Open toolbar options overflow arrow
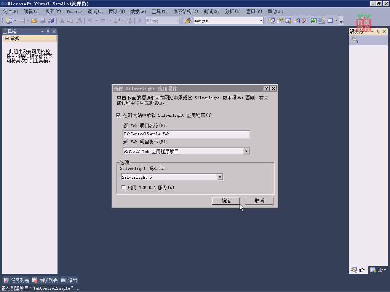This screenshot has width=390, height=292. tap(341, 21)
